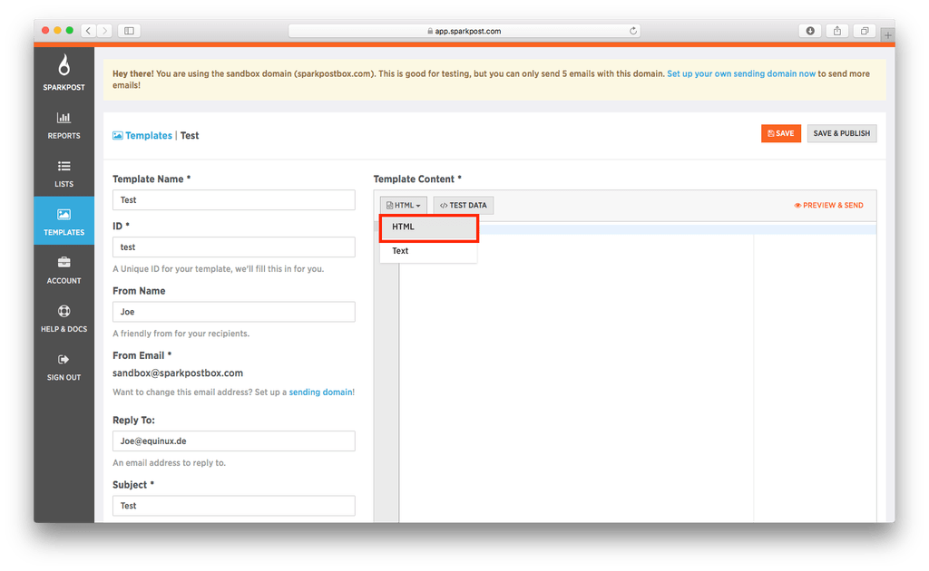
Task: Select HTML from the dropdown menu
Action: pos(428,227)
